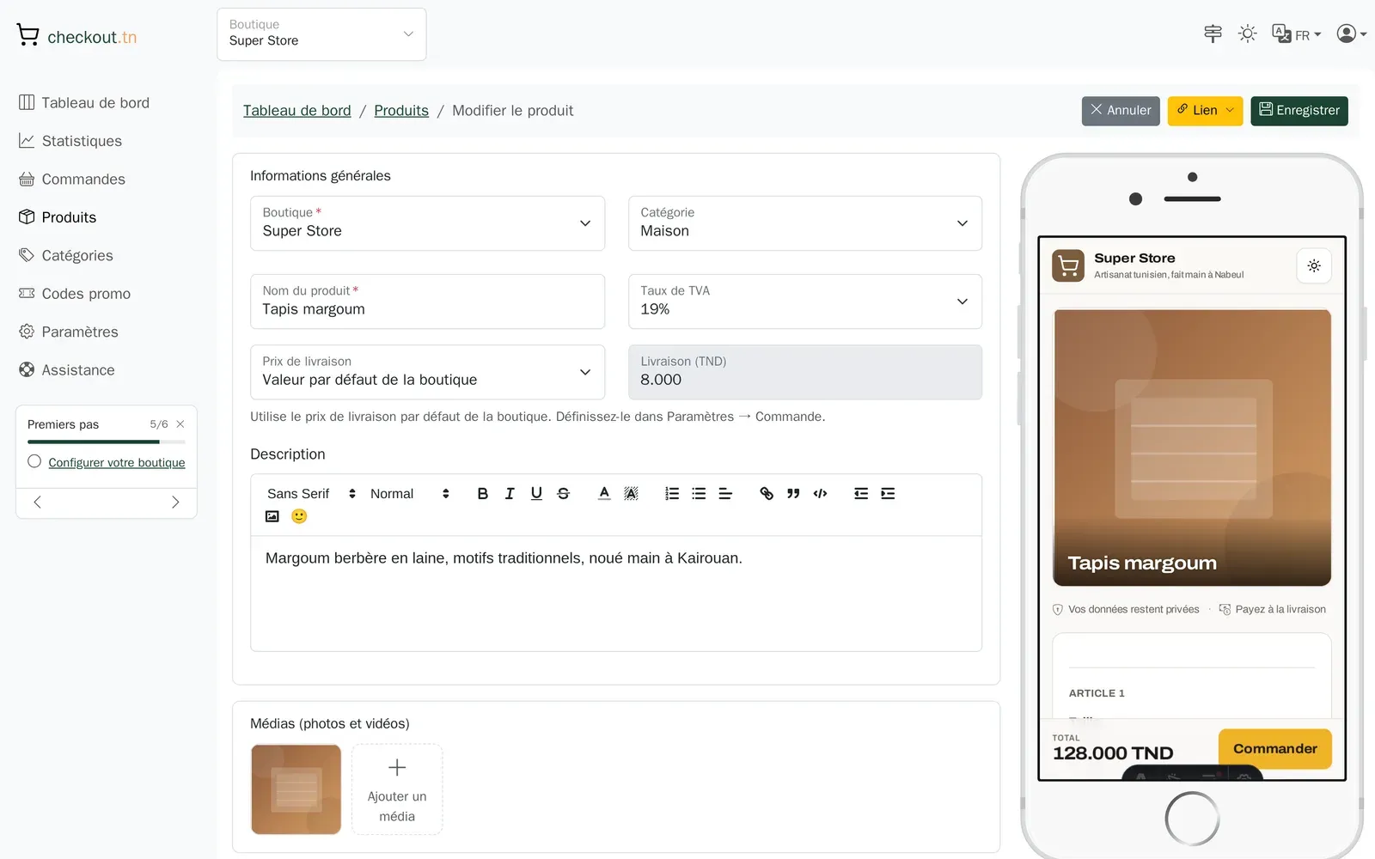Go to the next onboarding step
The image size is (1375, 859).
(x=175, y=503)
